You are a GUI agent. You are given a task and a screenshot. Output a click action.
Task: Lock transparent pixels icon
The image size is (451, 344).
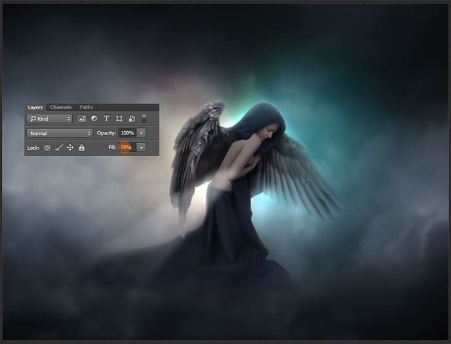coord(47,148)
